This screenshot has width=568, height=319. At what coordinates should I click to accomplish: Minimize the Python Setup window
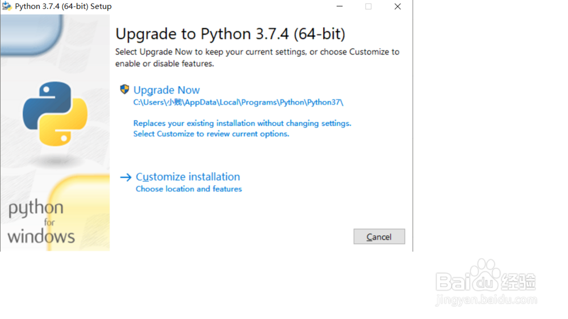coord(340,6)
